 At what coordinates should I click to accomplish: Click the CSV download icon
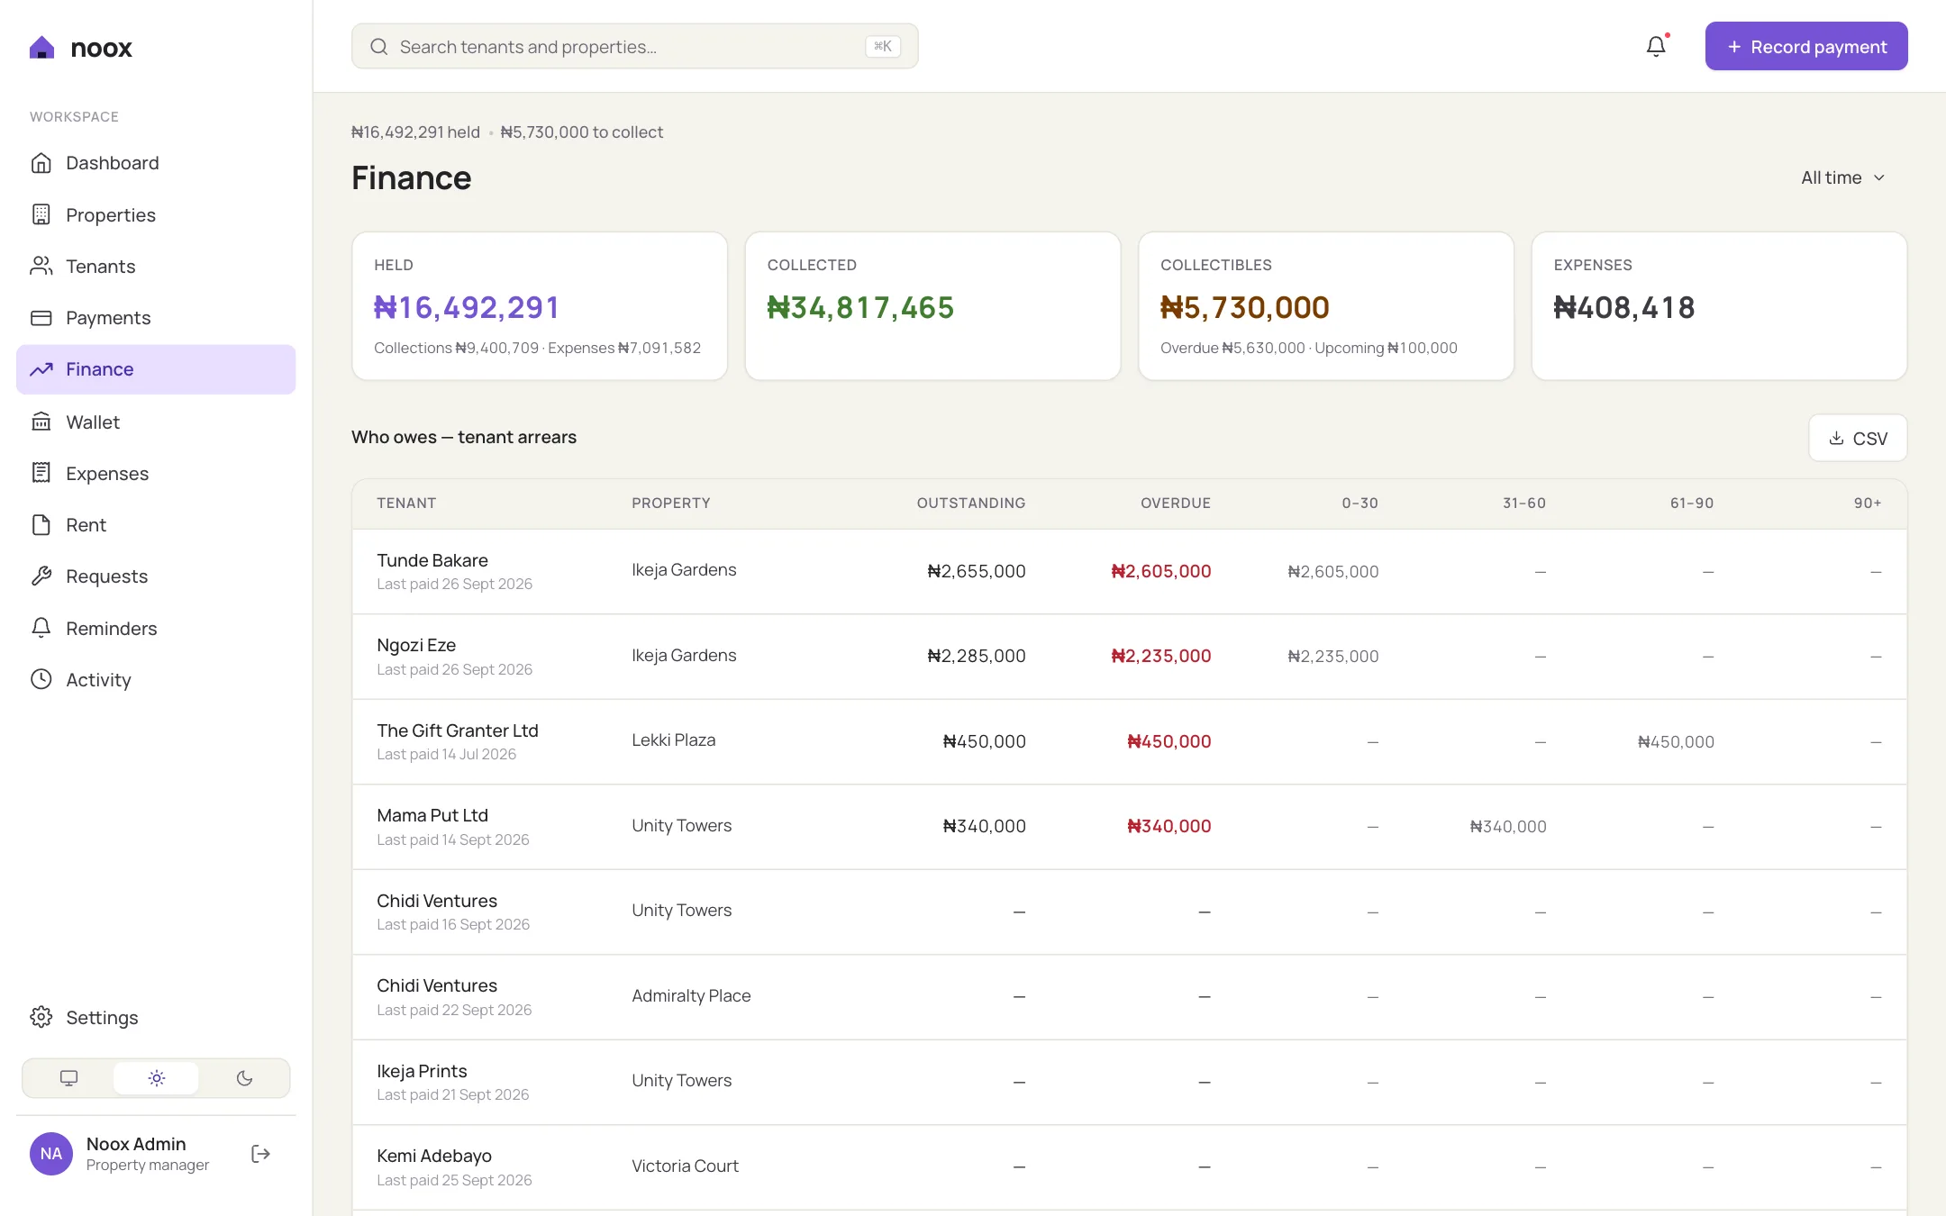(x=1836, y=439)
